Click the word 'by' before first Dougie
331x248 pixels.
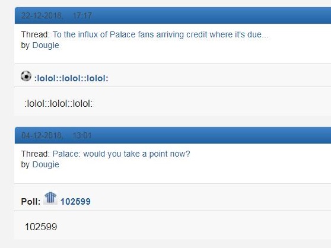coord(26,46)
